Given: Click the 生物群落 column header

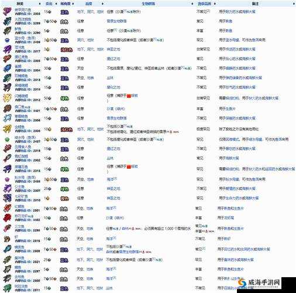Looking at the screenshot, I should [x=148, y=4].
